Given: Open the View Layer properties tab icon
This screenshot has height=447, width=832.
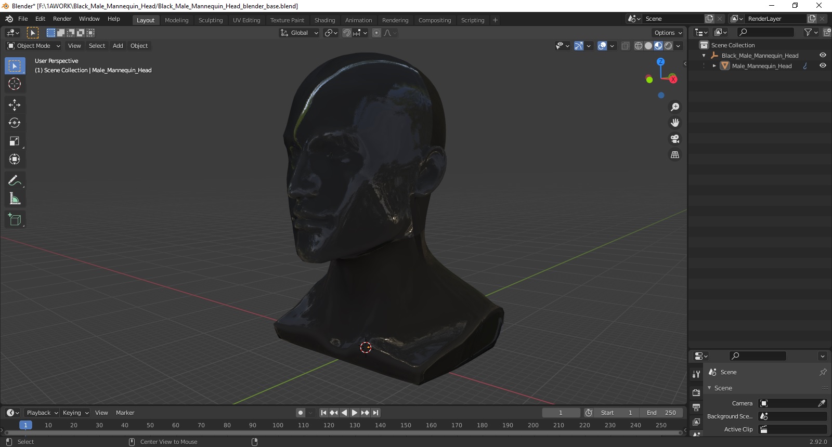Looking at the screenshot, I should (x=696, y=422).
